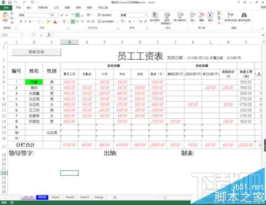Select the column D header
Viewport: 266px width, 205px height.
click(69, 42)
